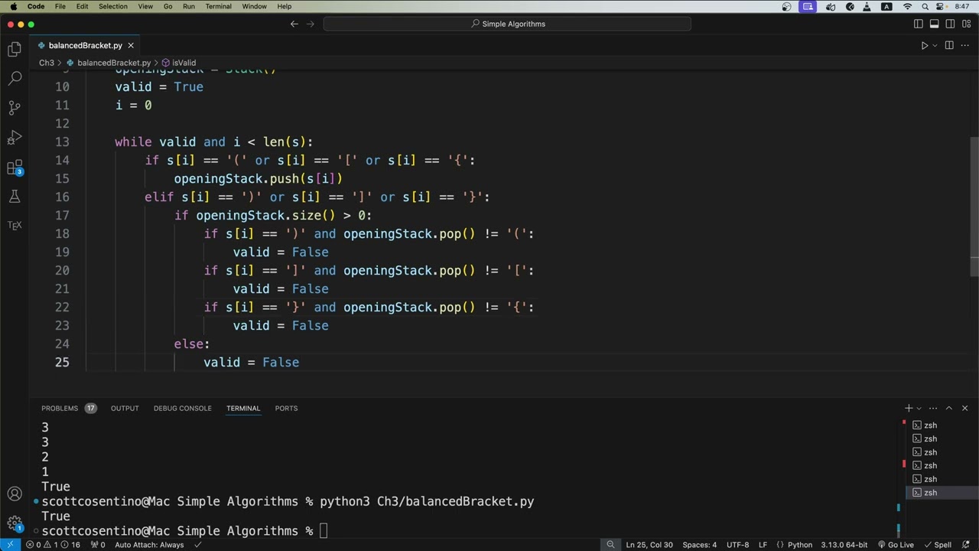Open the Terminal menu in menu bar
Screen dimensions: 979x551
(x=218, y=6)
